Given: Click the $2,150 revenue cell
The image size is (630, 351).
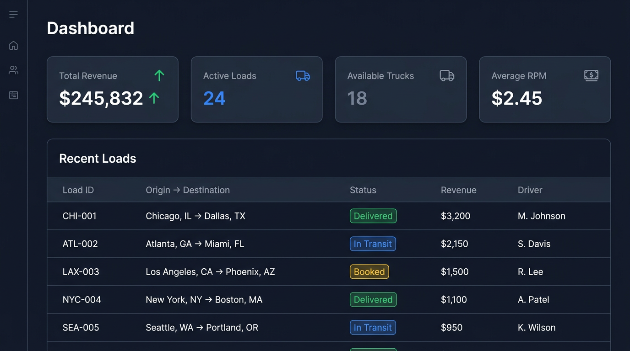Looking at the screenshot, I should point(455,244).
